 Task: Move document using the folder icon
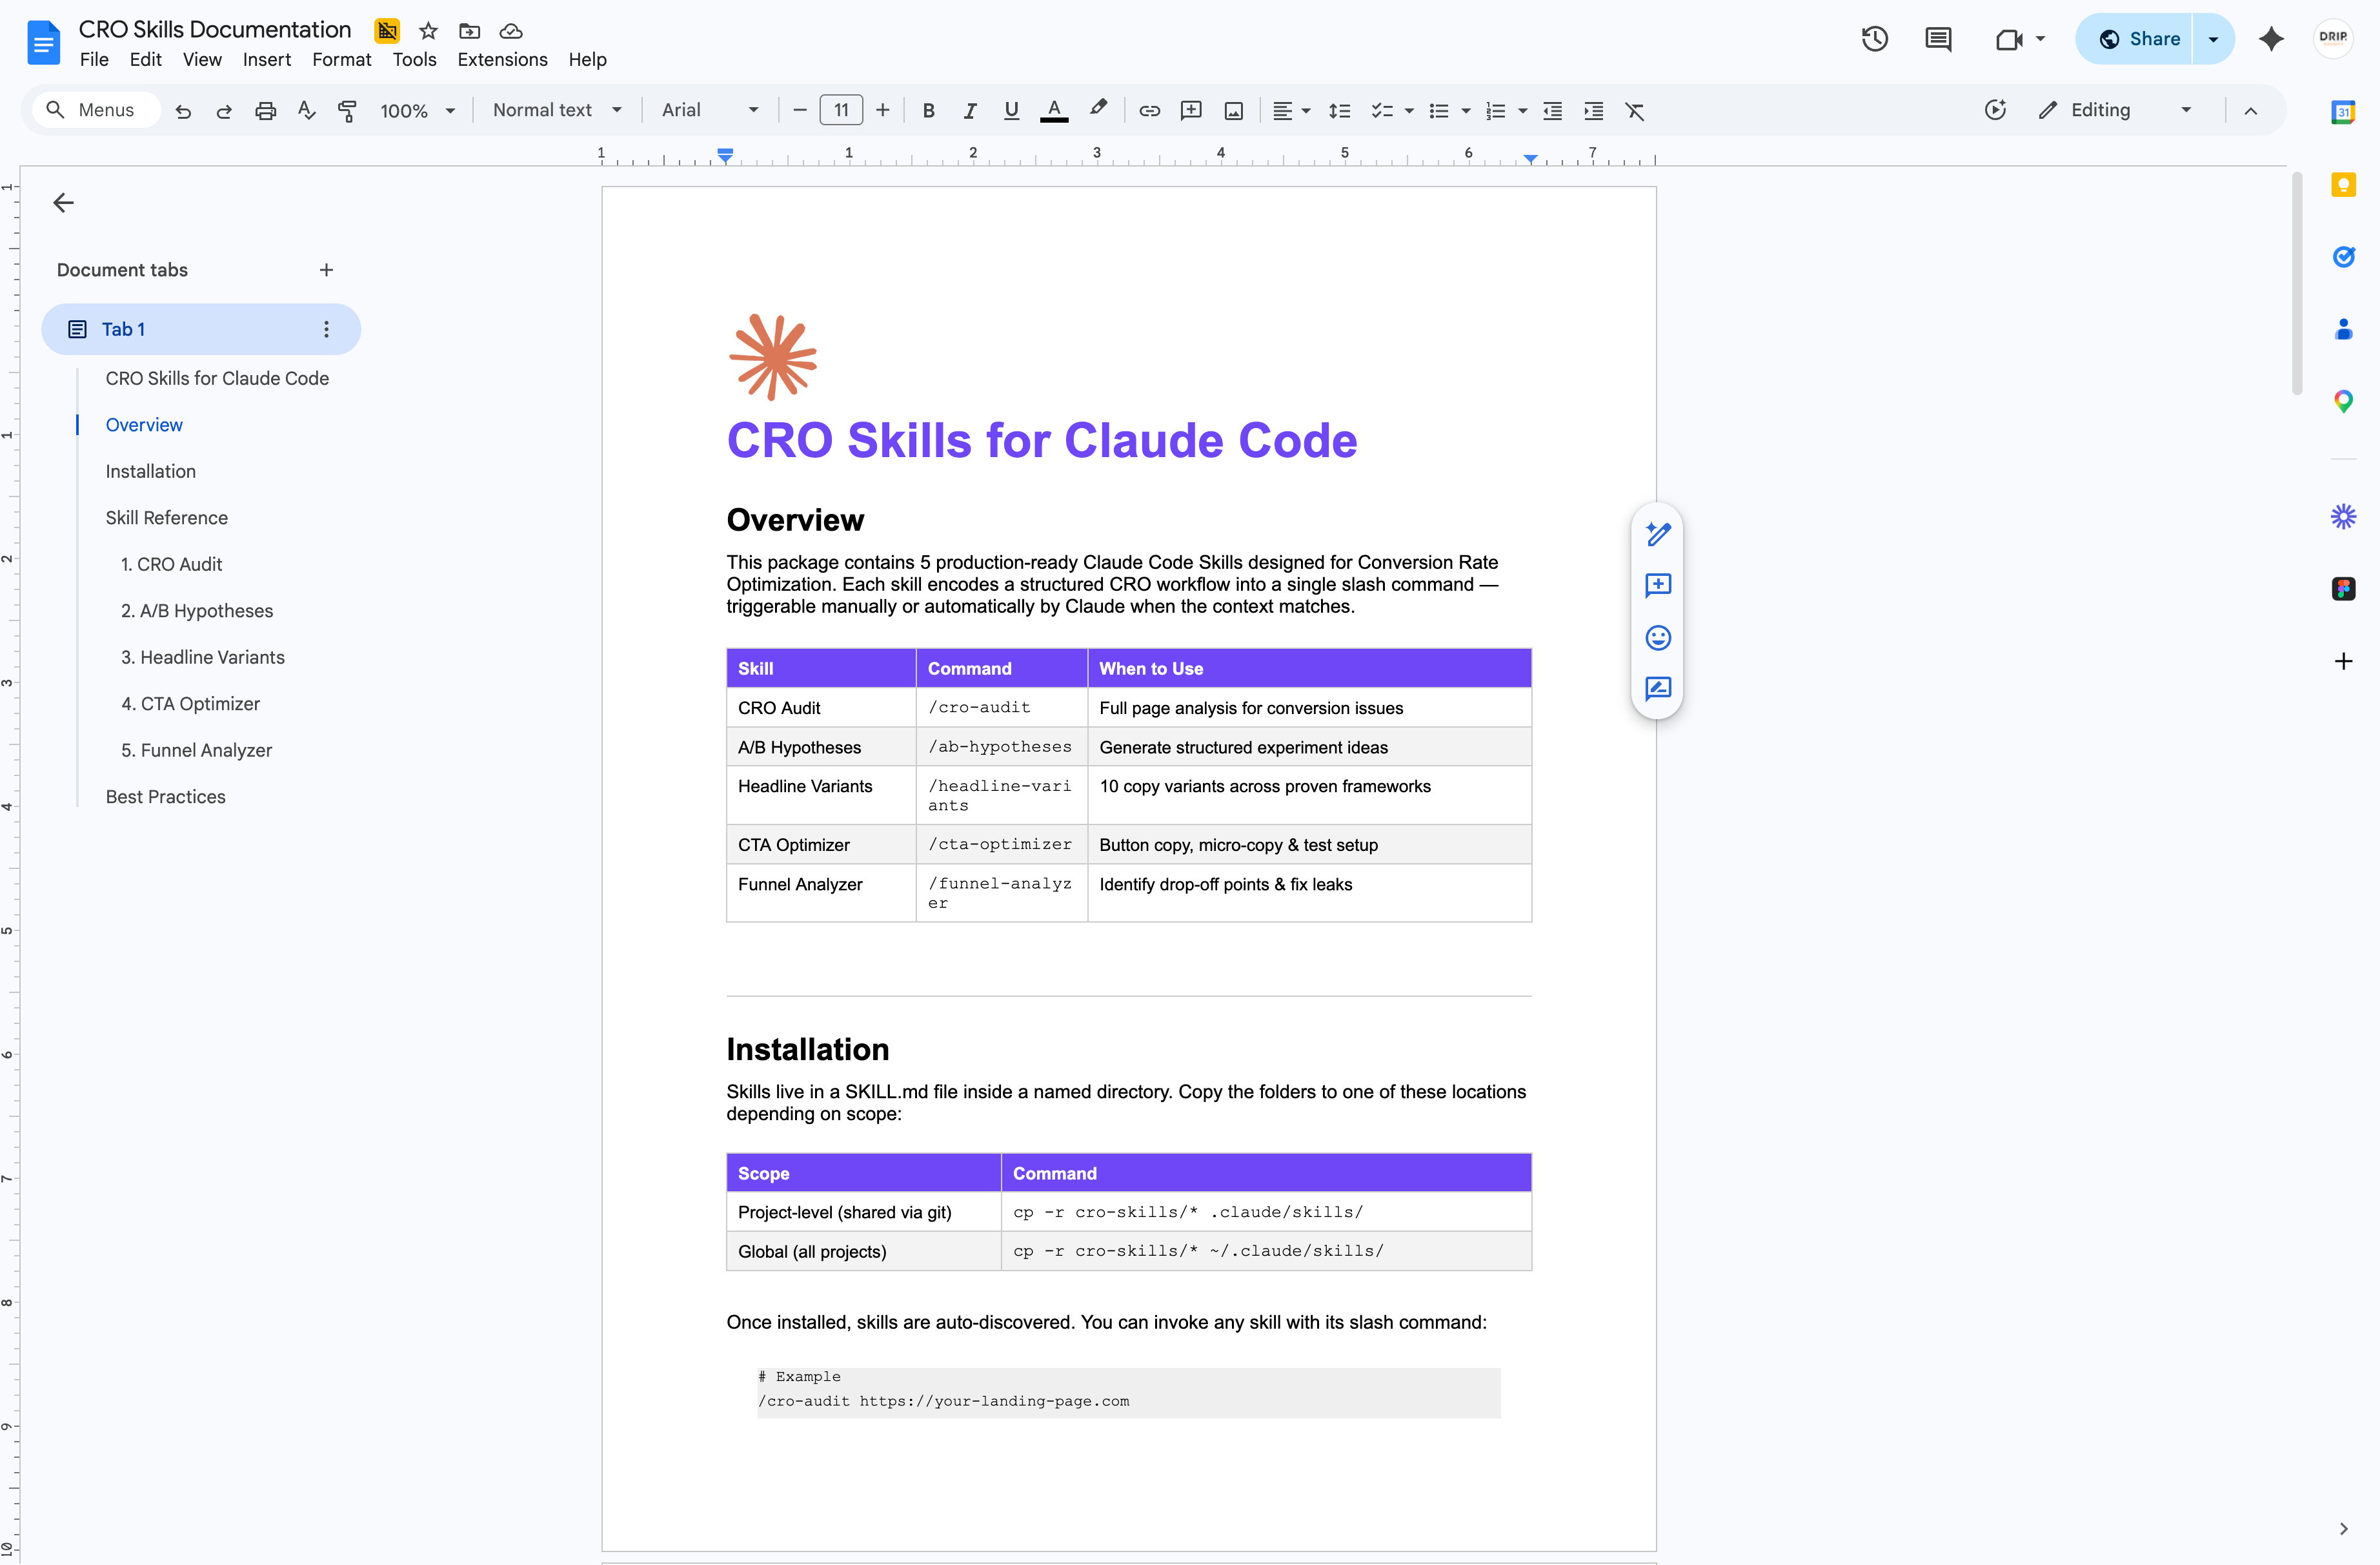[469, 31]
